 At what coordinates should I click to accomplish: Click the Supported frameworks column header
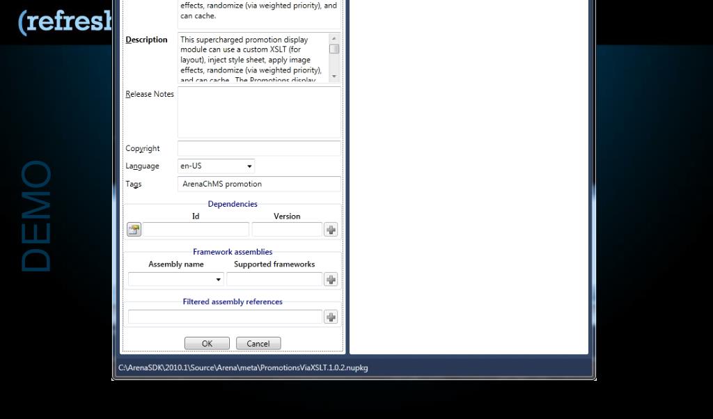274,264
